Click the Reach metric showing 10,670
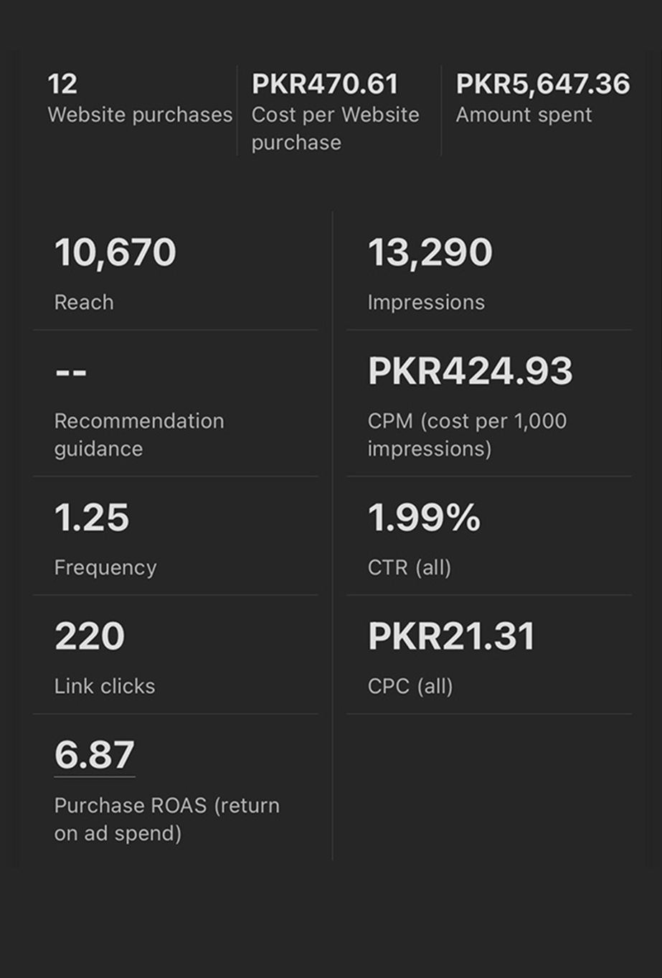662x978 pixels. 115,252
